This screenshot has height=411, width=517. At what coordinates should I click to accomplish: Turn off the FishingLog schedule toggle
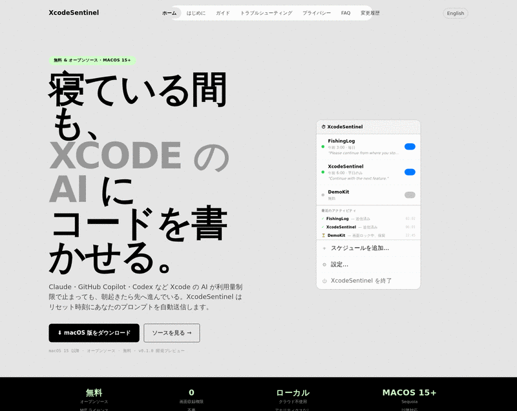pyautogui.click(x=410, y=146)
